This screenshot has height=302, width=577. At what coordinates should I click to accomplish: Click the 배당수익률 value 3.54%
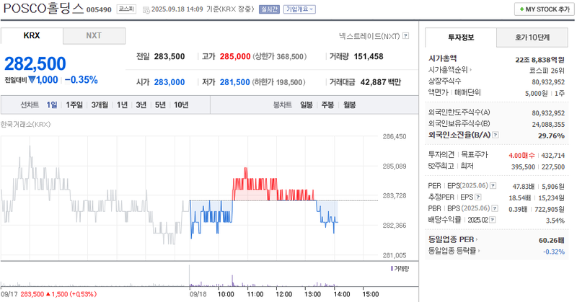click(x=555, y=221)
